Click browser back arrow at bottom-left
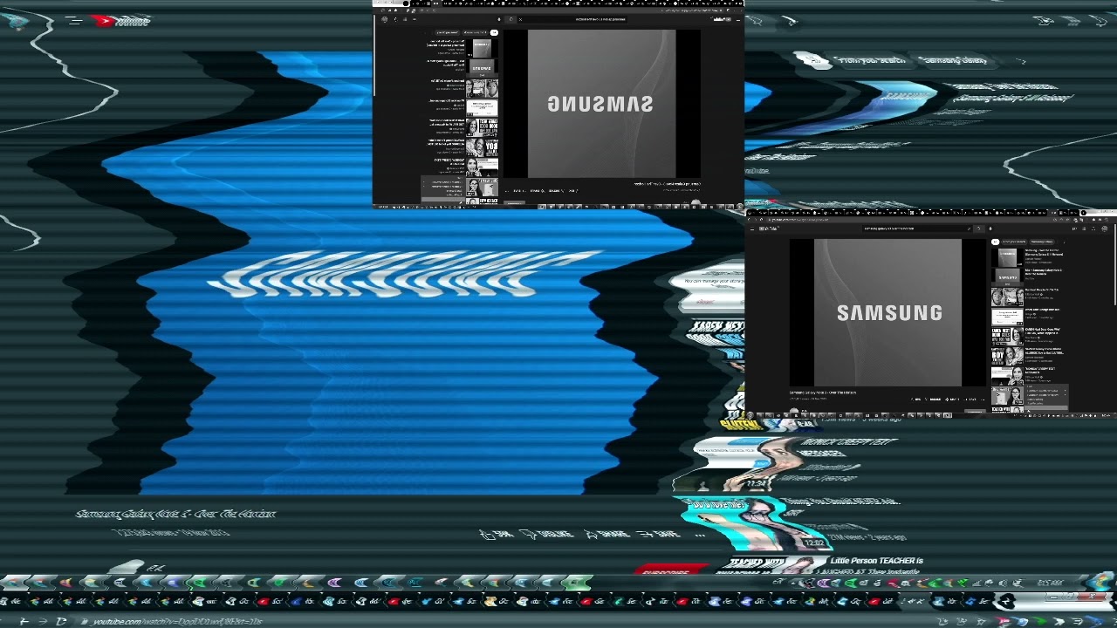Viewport: 1117px width, 628px height. (x=24, y=621)
